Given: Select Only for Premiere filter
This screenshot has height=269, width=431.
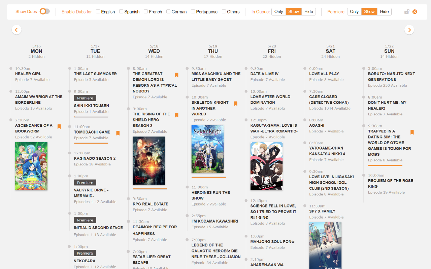Looking at the screenshot, I should pos(355,11).
